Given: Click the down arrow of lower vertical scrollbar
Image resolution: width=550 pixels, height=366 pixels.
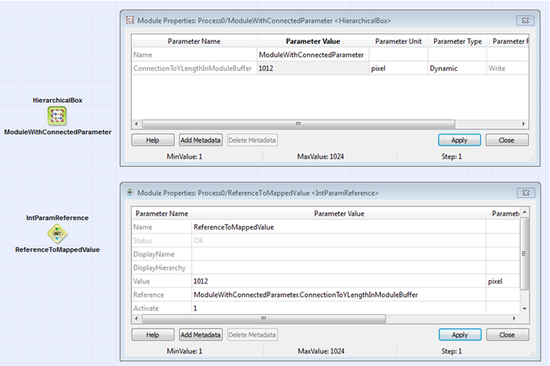Looking at the screenshot, I should (524, 308).
